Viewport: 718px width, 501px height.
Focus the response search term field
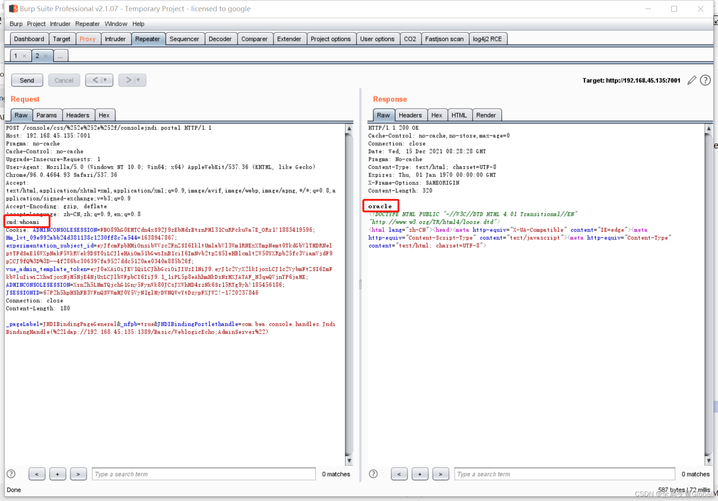point(565,474)
